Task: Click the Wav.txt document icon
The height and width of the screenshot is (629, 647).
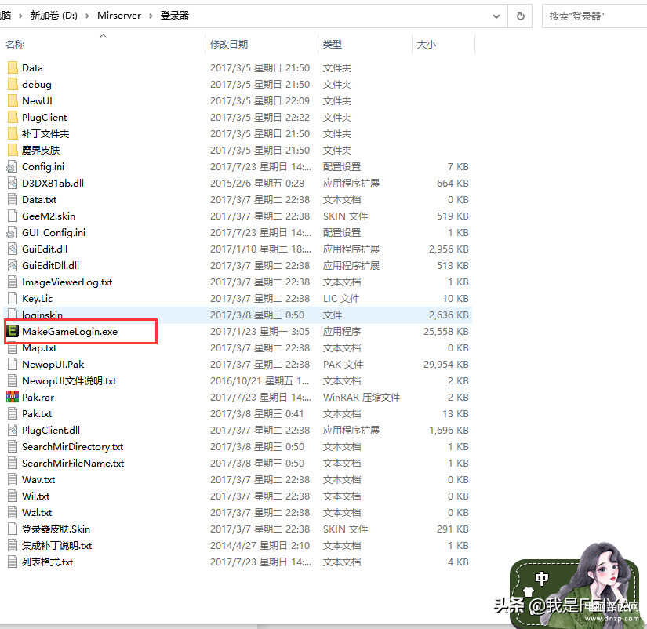Action: (13, 479)
